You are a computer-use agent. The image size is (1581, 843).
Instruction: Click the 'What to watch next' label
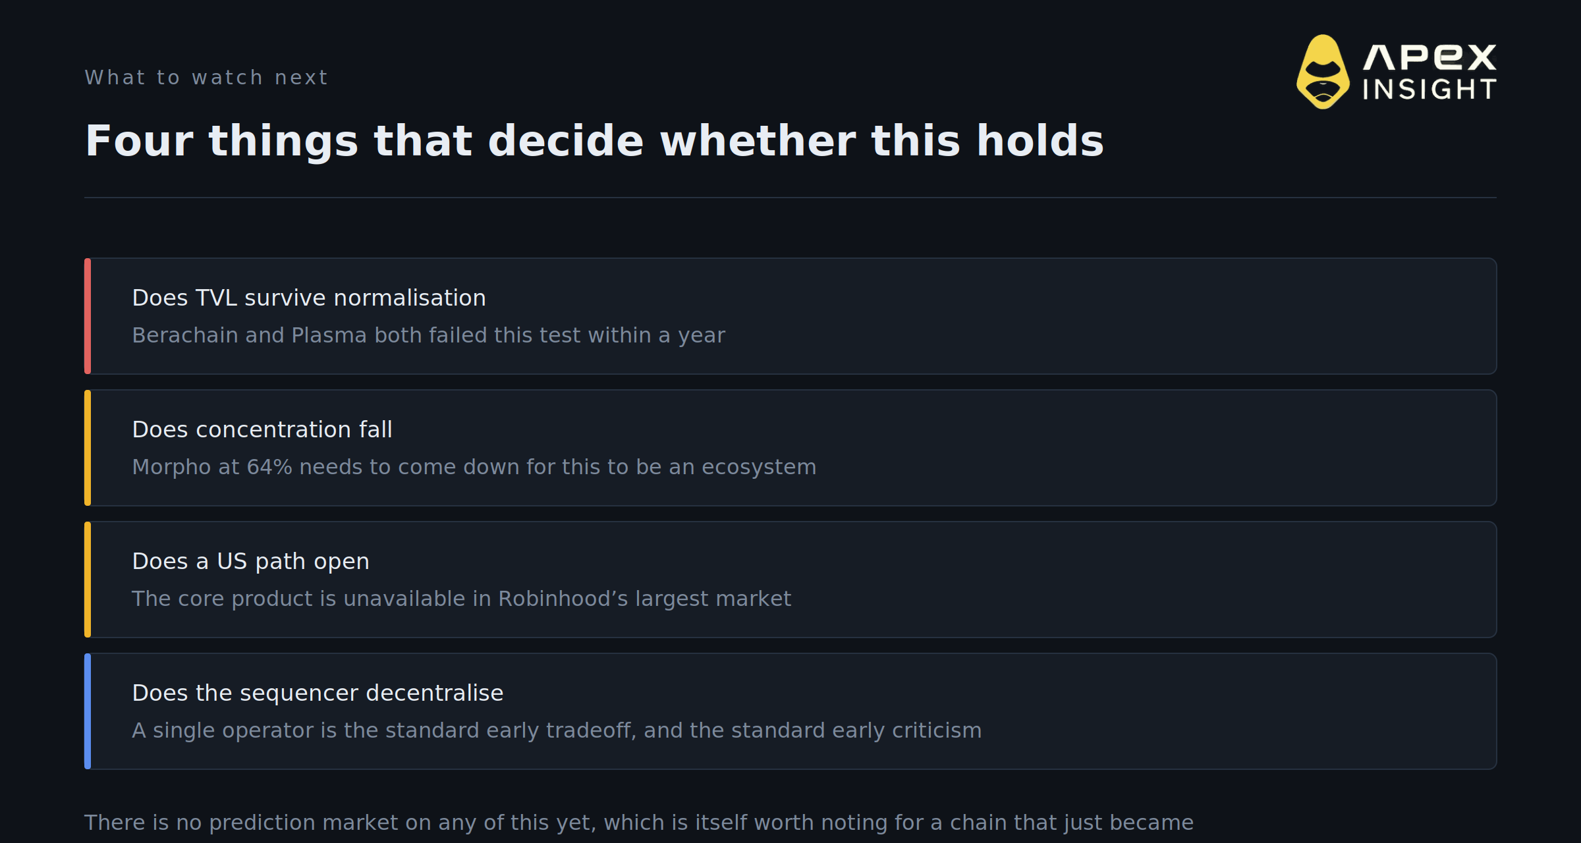pyautogui.click(x=206, y=78)
